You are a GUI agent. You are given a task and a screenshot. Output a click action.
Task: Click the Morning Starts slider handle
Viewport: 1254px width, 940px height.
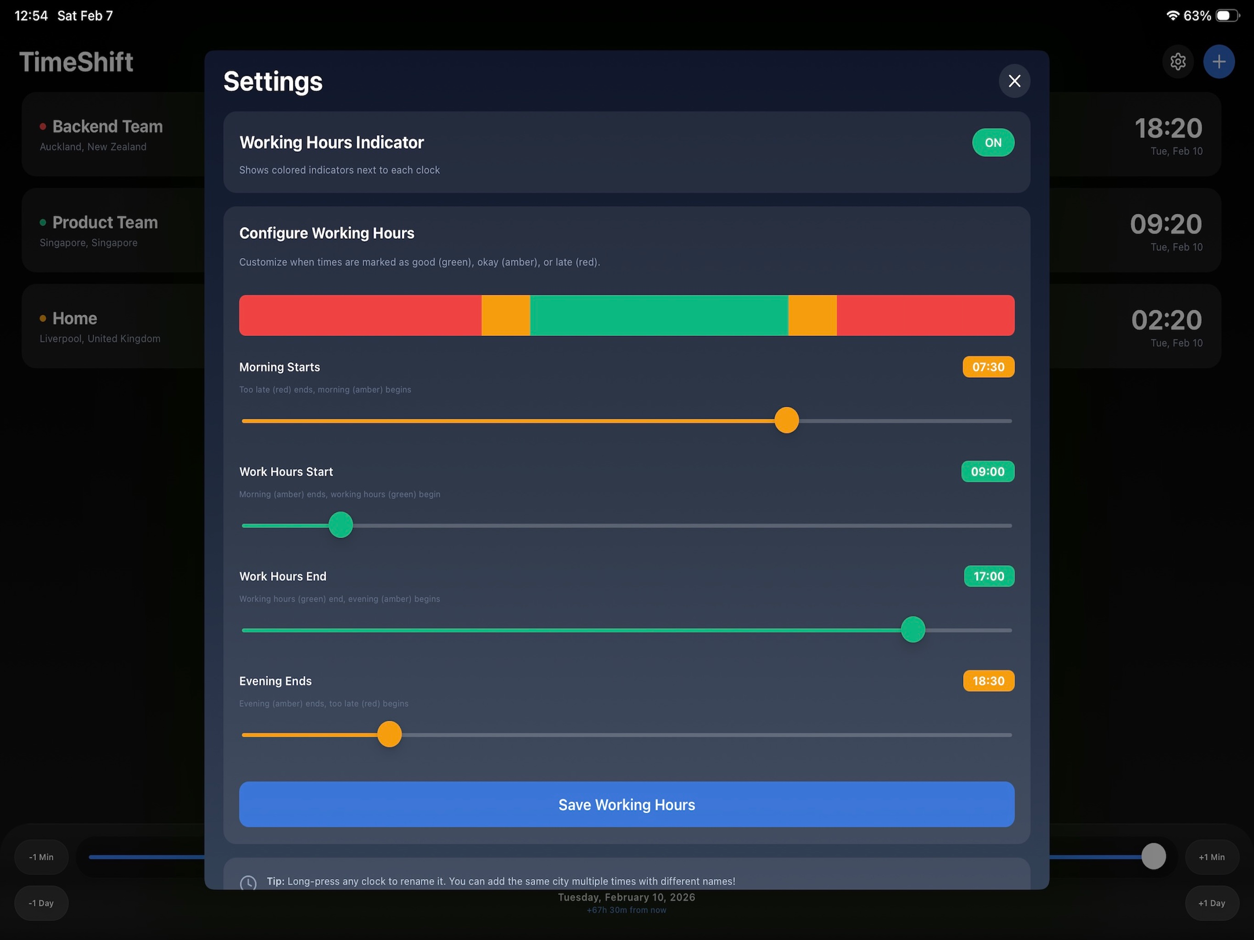click(x=786, y=420)
